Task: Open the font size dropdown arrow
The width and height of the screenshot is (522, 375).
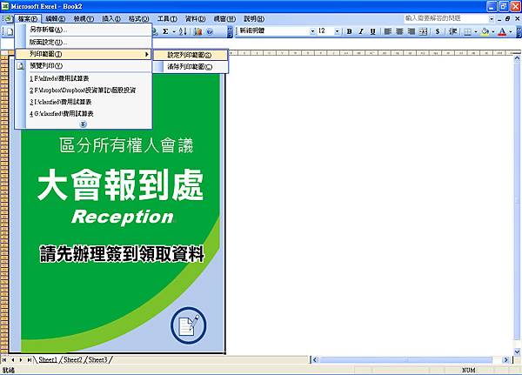Action: [x=337, y=31]
